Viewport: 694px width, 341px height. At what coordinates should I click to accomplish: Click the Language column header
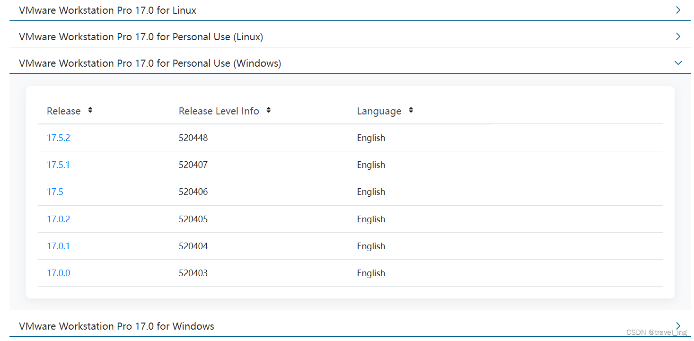click(379, 111)
